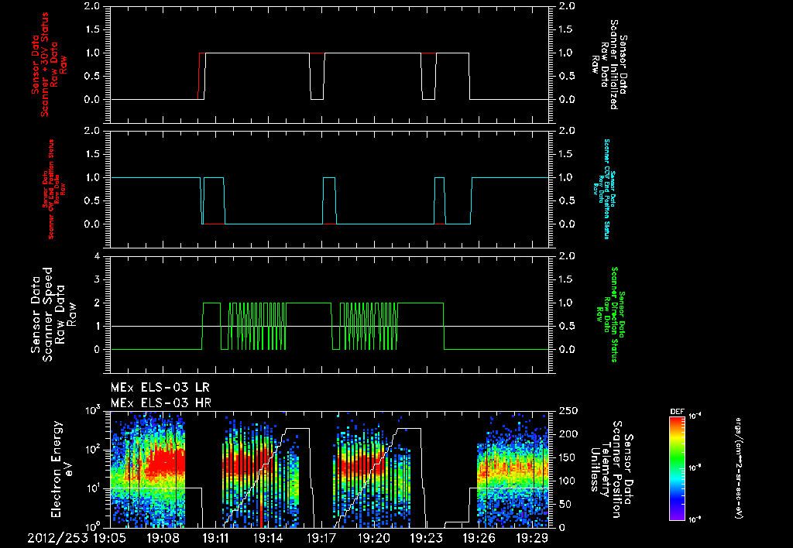This screenshot has width=793, height=548.
Task: Click the 19:11 time tick label
Action: pyautogui.click(x=215, y=539)
